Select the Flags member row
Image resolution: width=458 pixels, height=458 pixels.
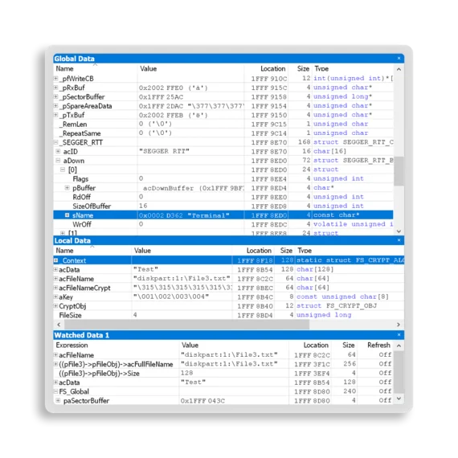223,178
